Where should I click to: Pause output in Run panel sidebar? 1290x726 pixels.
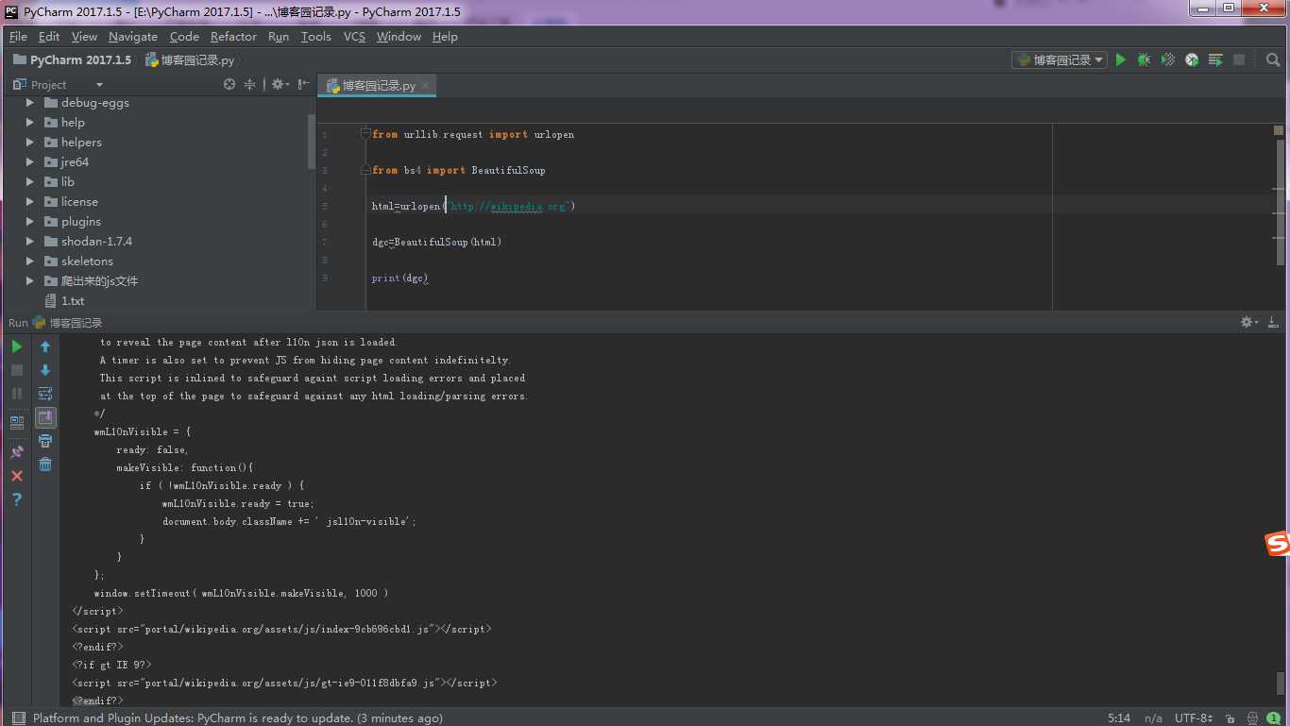coord(17,394)
